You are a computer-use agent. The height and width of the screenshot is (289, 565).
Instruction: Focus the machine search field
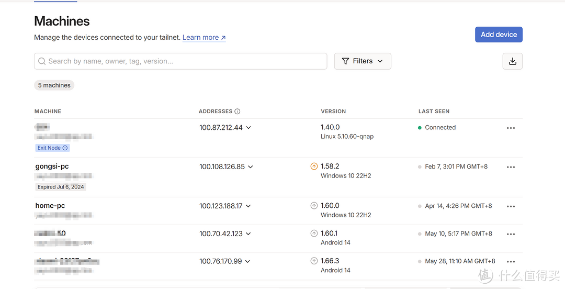pos(180,61)
